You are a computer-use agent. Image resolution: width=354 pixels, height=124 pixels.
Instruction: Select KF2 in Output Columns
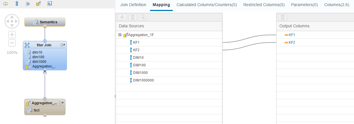pos(315,42)
